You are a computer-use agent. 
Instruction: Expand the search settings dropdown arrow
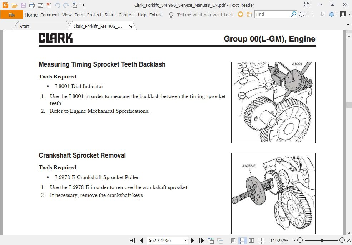click(307, 14)
